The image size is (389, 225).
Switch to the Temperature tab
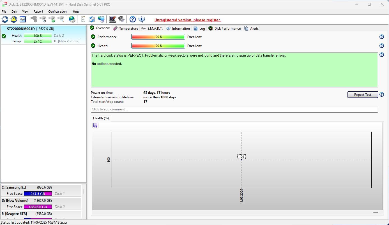tap(126, 28)
